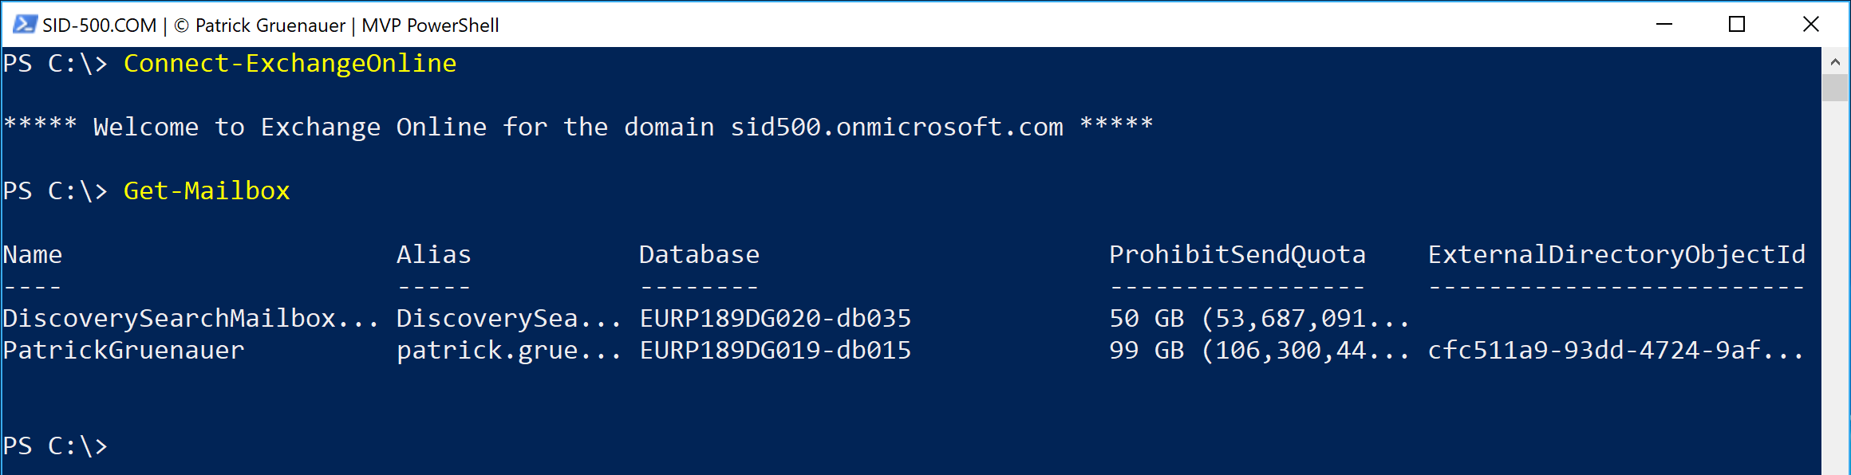
Task: Click the cfc511a9 object ID value
Action: (1616, 351)
